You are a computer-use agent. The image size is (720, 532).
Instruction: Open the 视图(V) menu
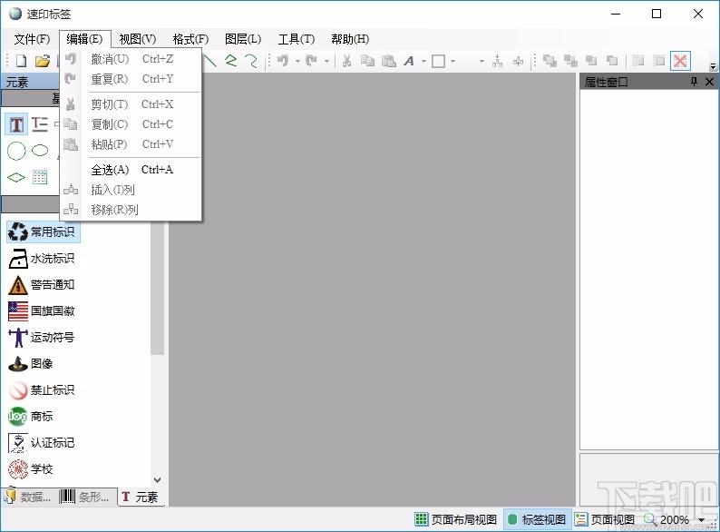coord(137,39)
